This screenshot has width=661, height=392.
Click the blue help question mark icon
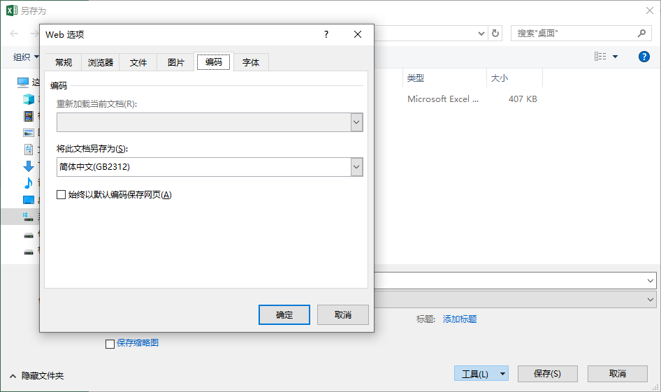tap(644, 57)
